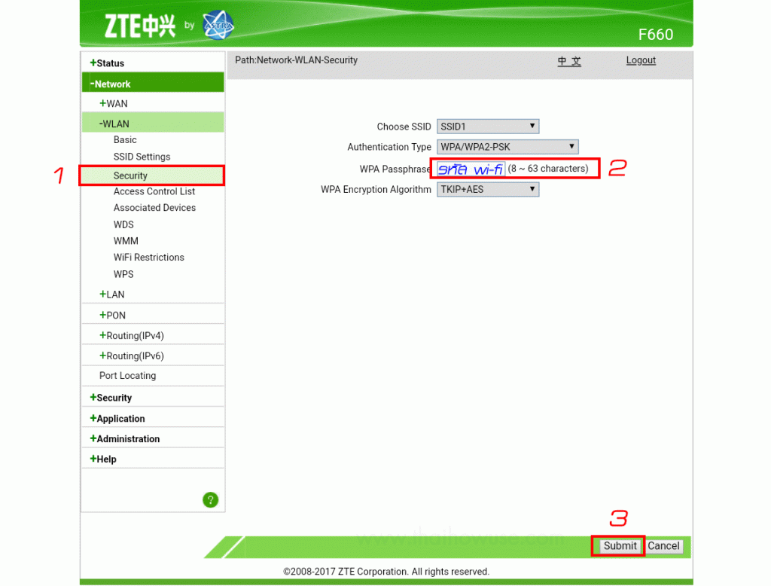The width and height of the screenshot is (771, 586).
Task: Open the WPA Encryption Algorithm dropdown
Action: pyautogui.click(x=488, y=189)
